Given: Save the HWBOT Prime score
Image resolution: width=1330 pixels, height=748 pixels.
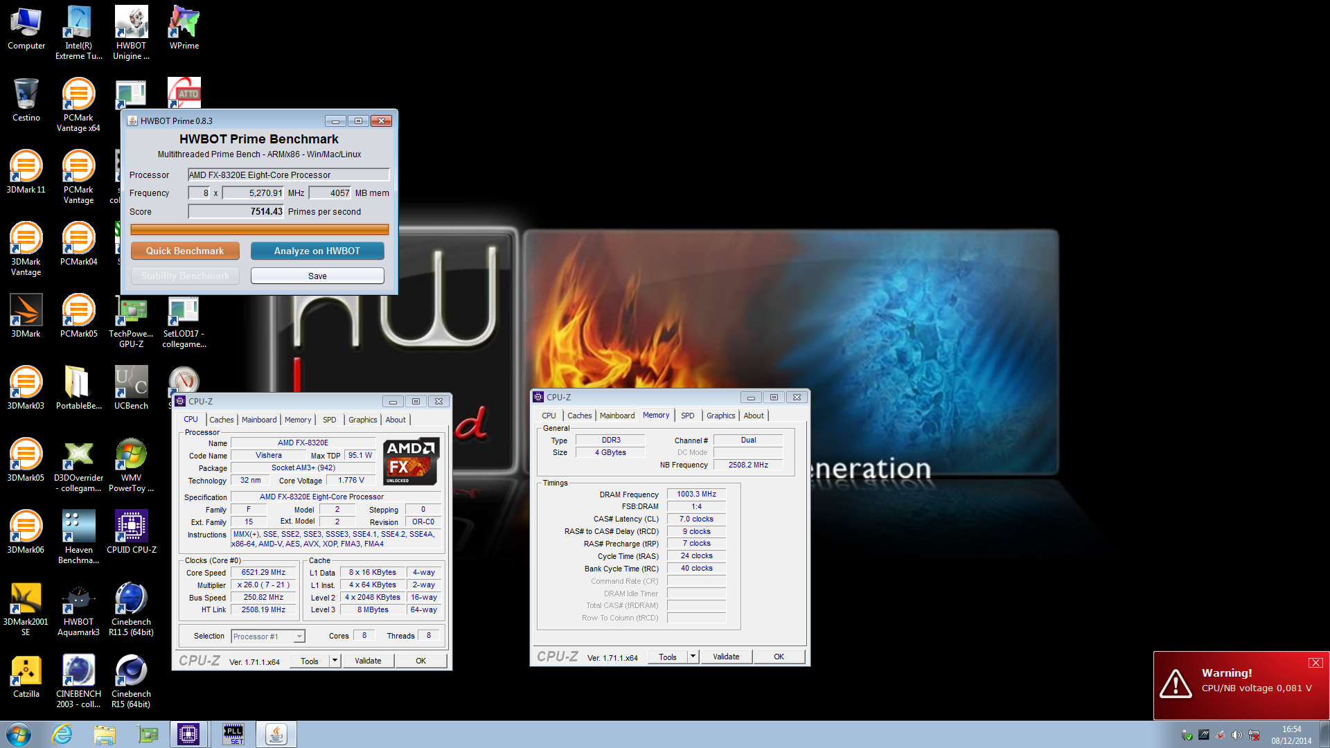Looking at the screenshot, I should (x=317, y=276).
